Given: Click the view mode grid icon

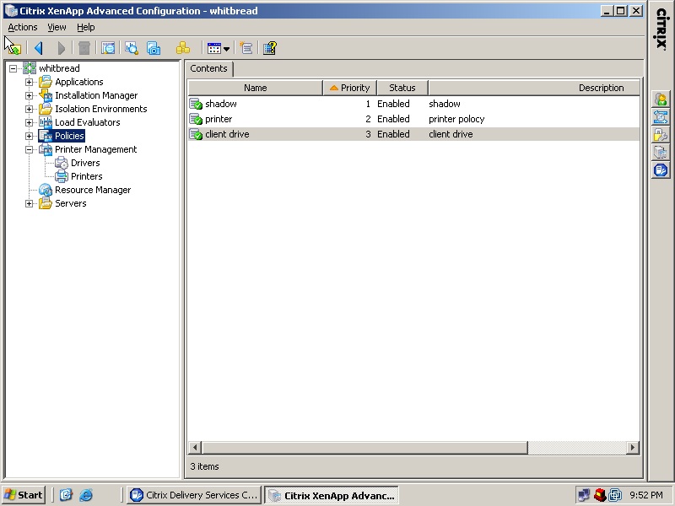Looking at the screenshot, I should (x=214, y=48).
